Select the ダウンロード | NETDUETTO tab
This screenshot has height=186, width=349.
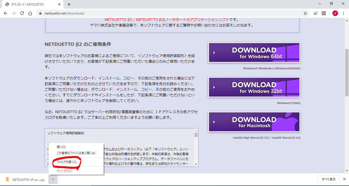pyautogui.click(x=33, y=5)
